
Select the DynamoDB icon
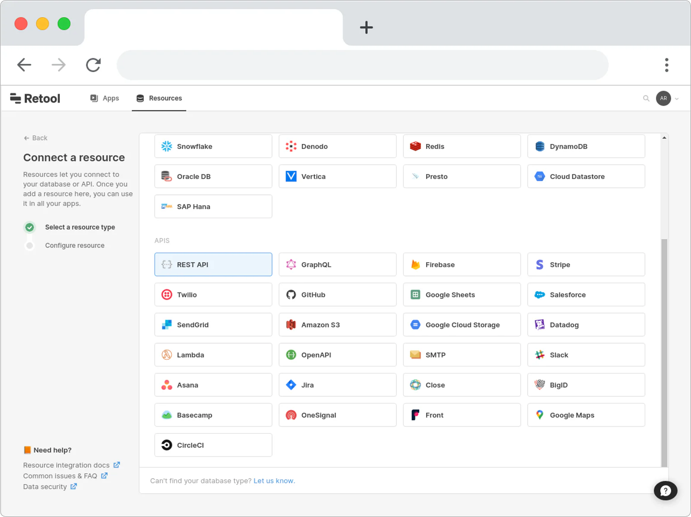(540, 146)
